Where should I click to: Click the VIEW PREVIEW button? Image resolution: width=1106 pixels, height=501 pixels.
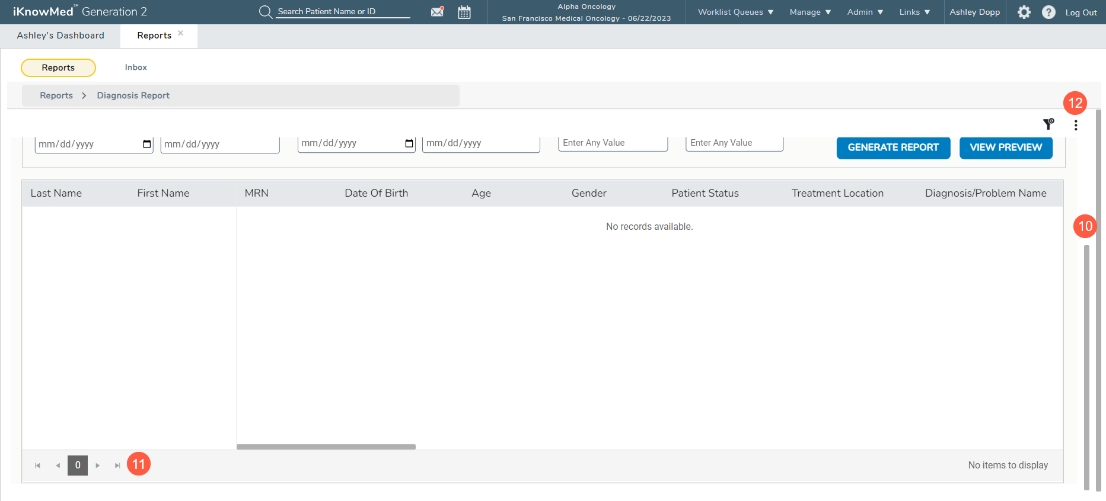click(x=1006, y=147)
